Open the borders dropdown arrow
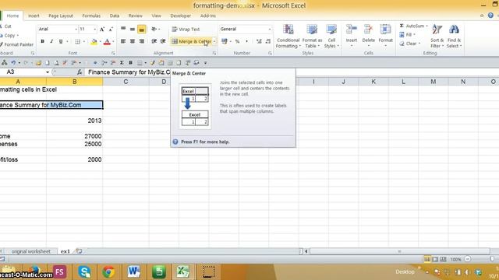Screen dimensions: 499x280 click(83, 41)
